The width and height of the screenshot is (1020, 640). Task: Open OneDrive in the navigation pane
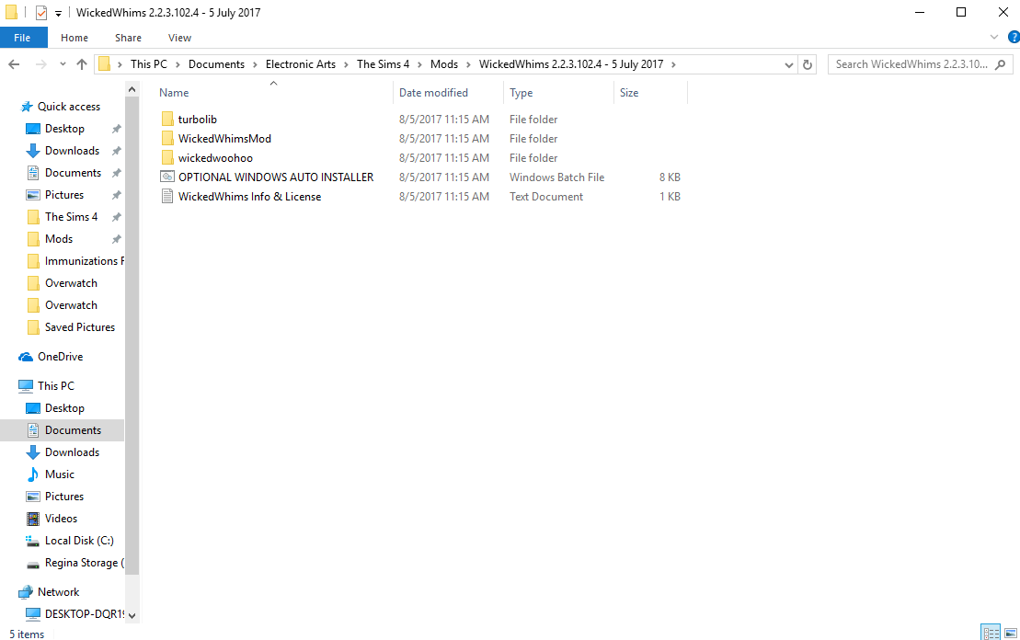60,357
